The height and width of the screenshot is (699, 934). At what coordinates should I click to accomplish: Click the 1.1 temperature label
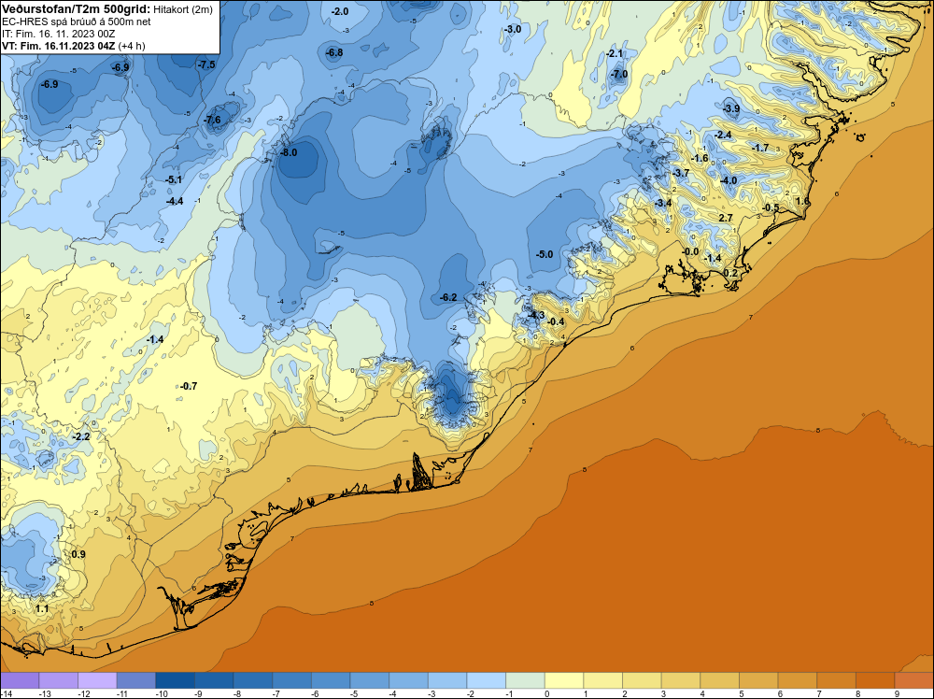pos(42,609)
